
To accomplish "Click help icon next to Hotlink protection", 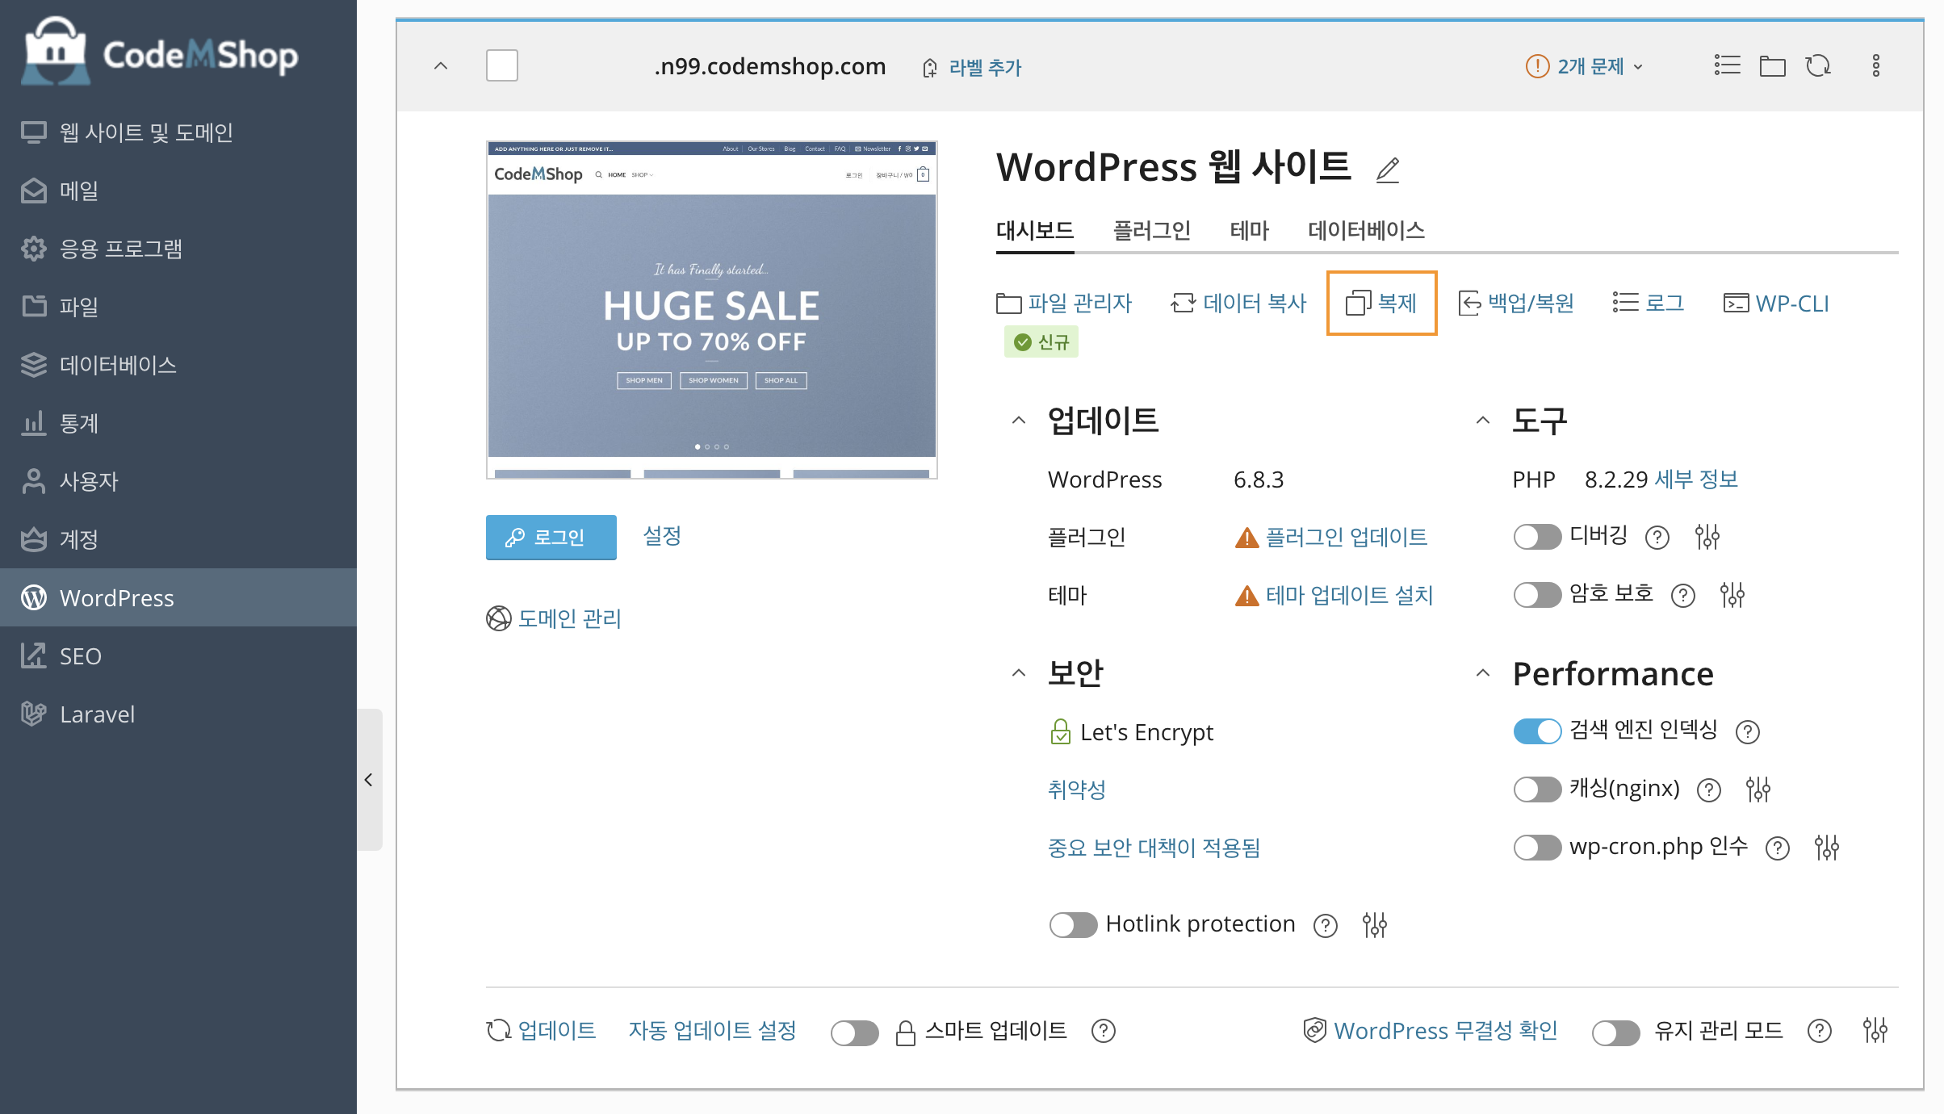I will (x=1325, y=925).
